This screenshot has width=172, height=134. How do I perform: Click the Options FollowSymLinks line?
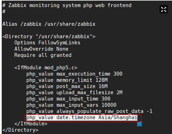point(47,43)
